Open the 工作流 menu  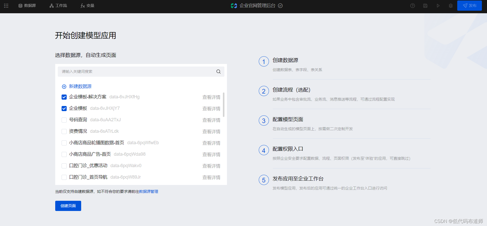(58, 6)
